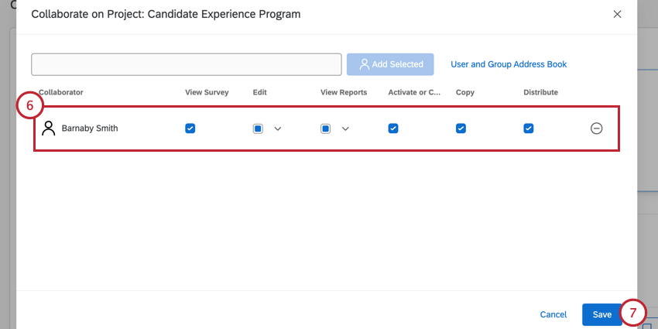
Task: Click step 7 annotation badge
Action: [x=632, y=314]
